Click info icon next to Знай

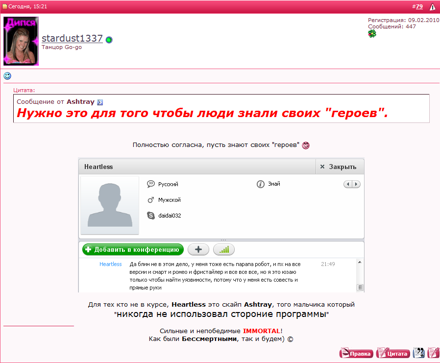(x=260, y=184)
